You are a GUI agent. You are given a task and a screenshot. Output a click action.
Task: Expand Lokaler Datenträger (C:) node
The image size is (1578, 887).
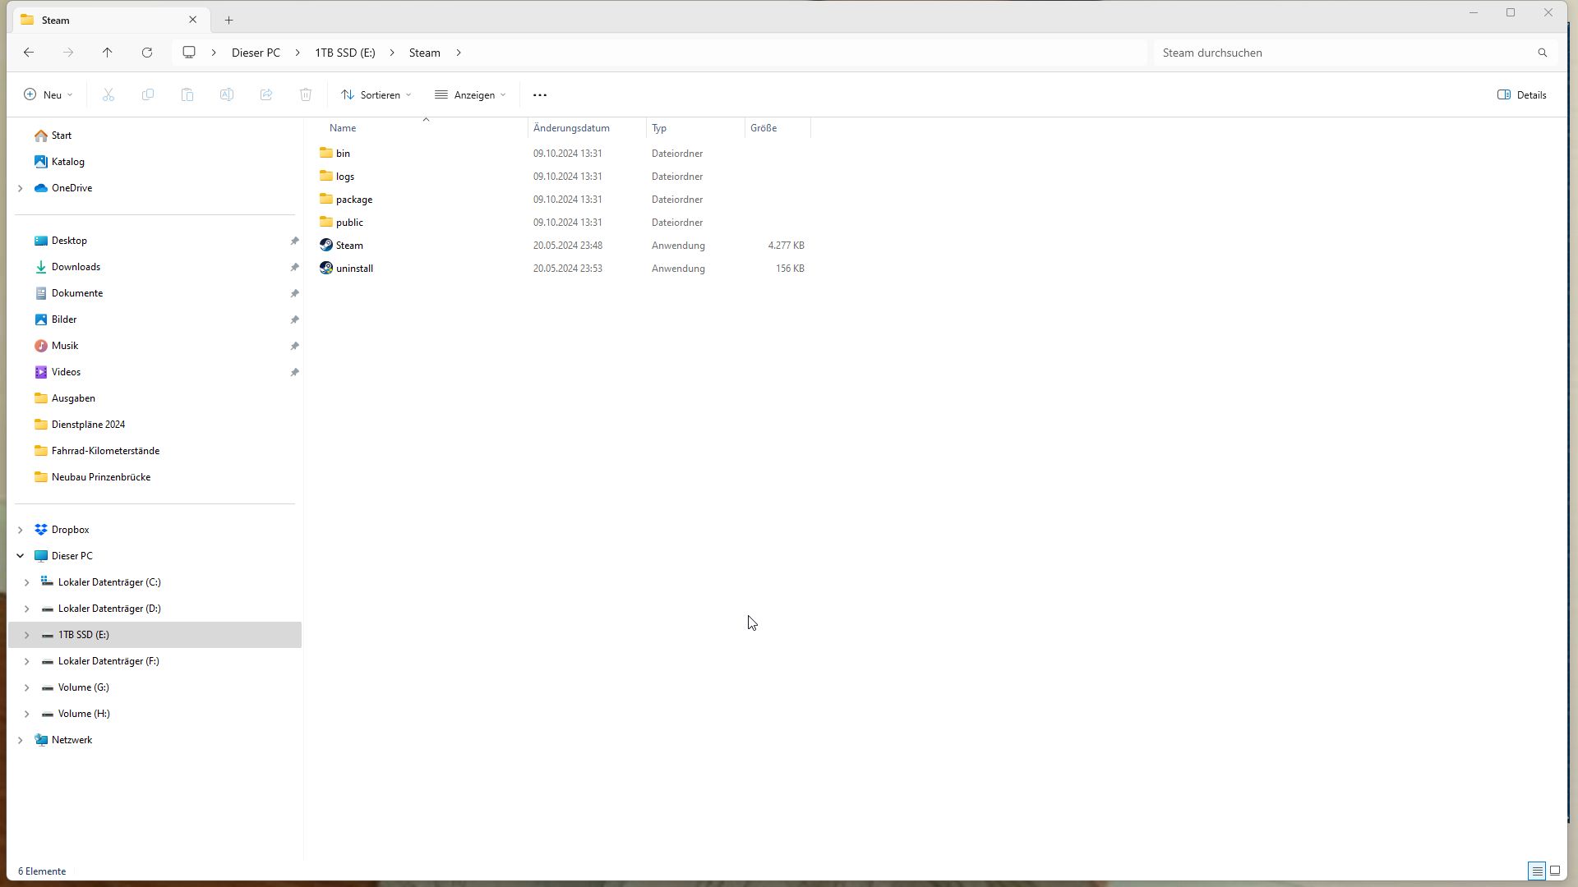tap(27, 582)
